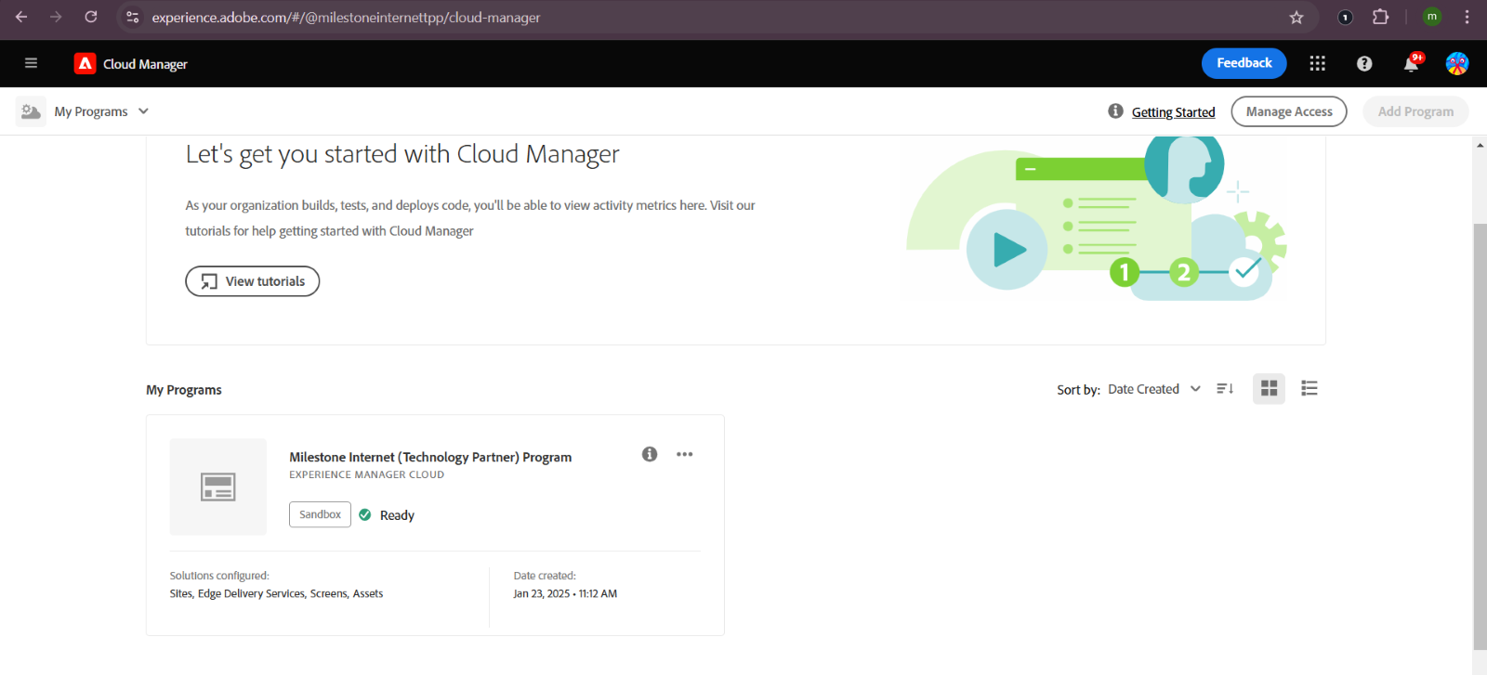1487x675 pixels.
Task: Click the Sites, Edge Delivery Services text
Action: pos(276,593)
